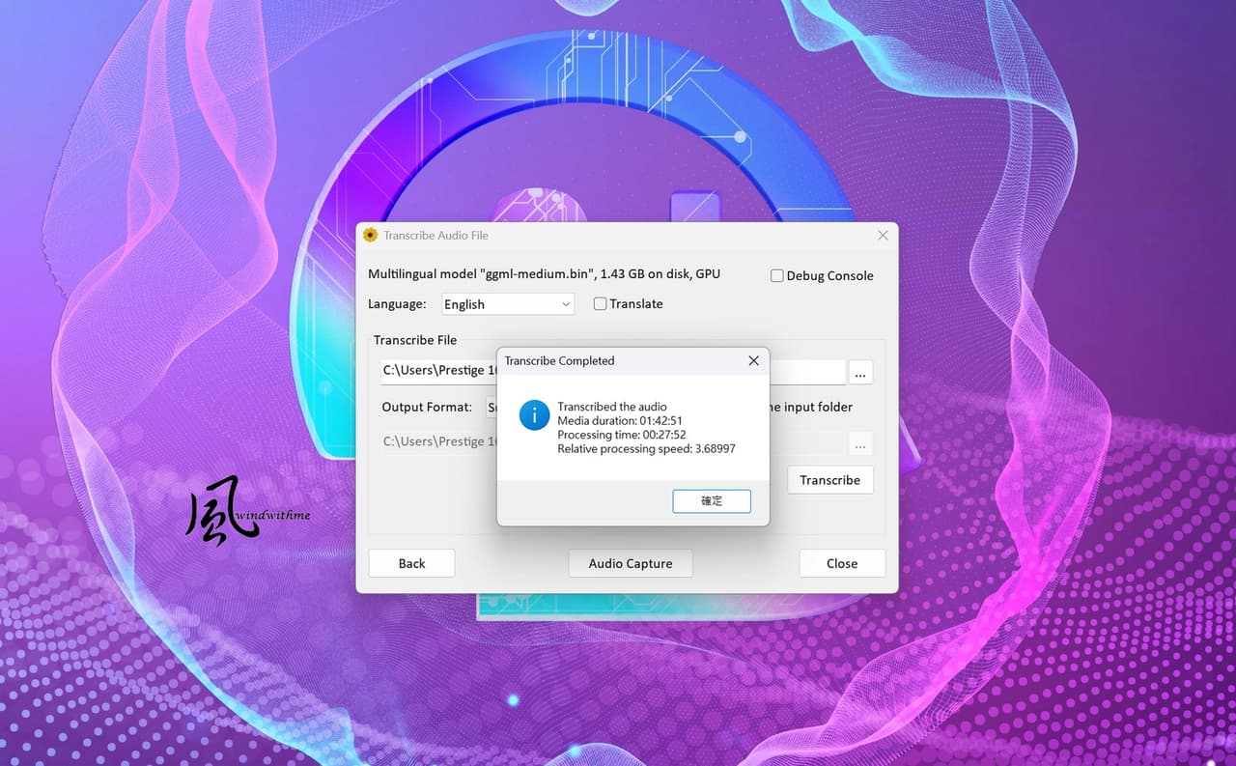Click the blue info icon in dialog

click(x=534, y=415)
